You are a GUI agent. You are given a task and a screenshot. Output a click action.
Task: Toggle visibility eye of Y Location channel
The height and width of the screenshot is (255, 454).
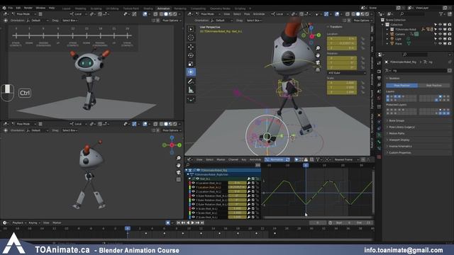coord(194,187)
